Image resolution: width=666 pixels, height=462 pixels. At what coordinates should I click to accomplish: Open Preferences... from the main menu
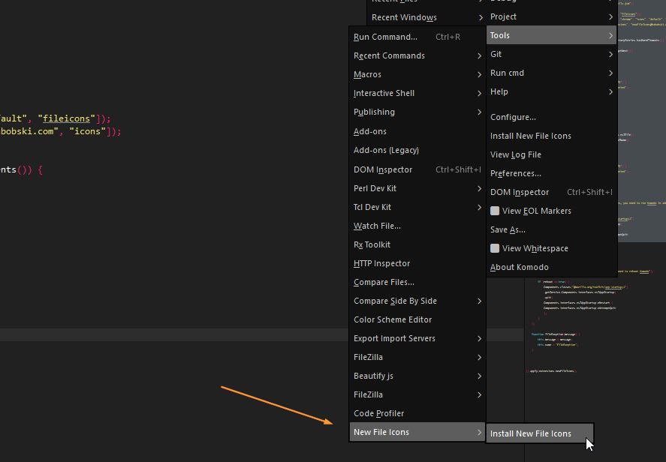pos(552,173)
